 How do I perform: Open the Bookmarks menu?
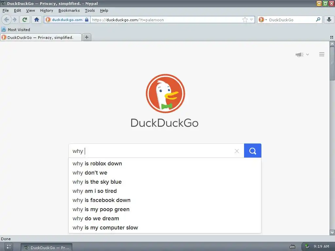click(69, 10)
